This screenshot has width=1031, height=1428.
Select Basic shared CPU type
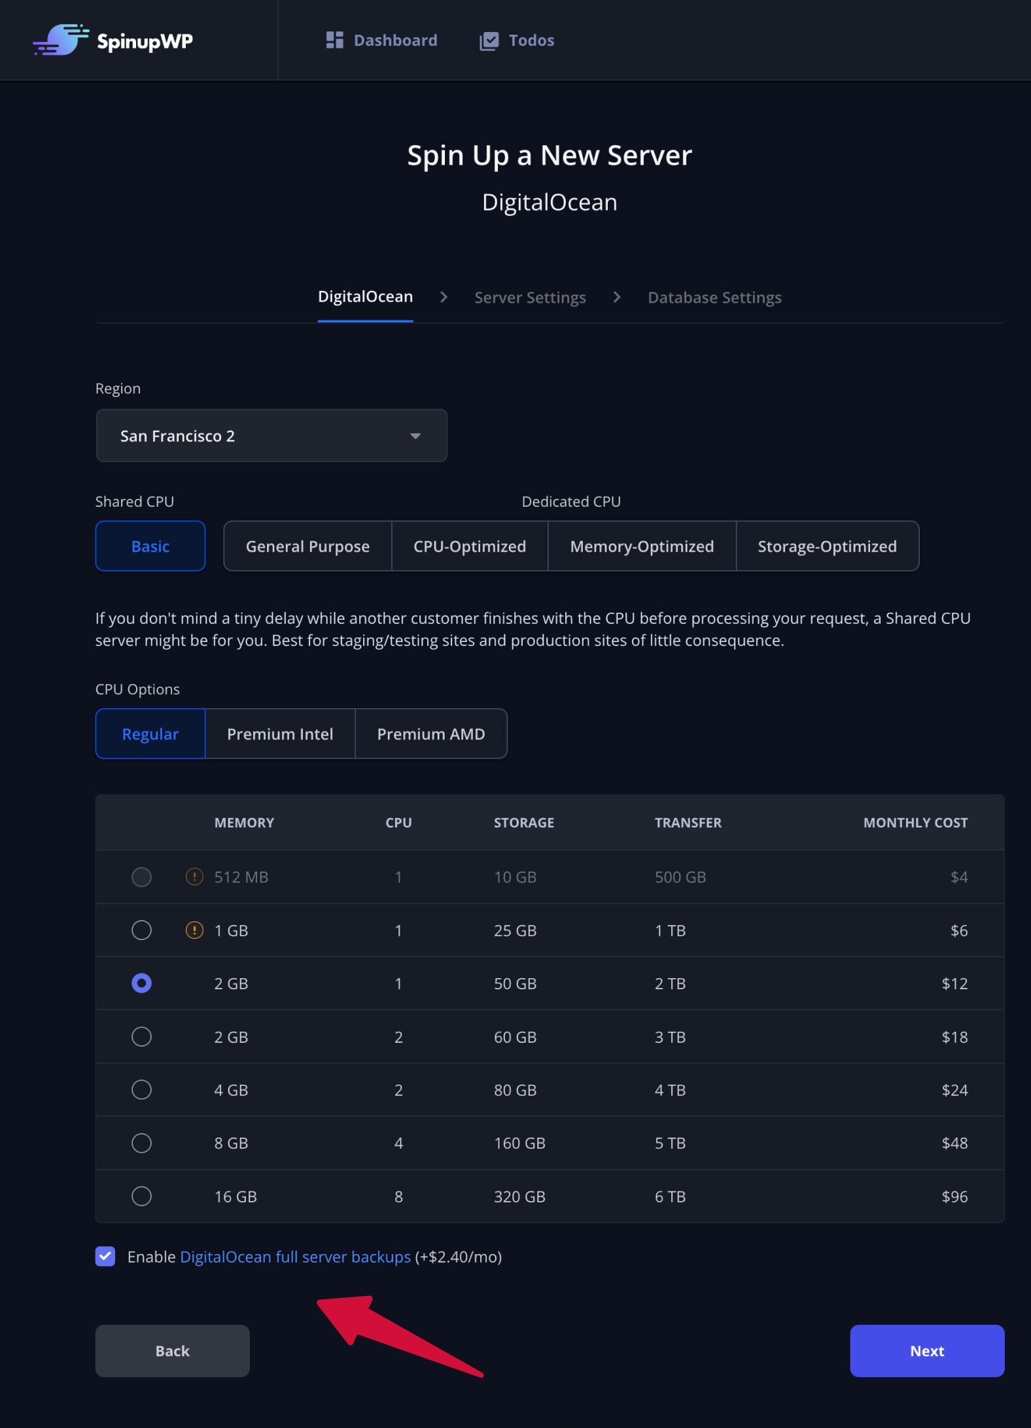[x=150, y=546]
